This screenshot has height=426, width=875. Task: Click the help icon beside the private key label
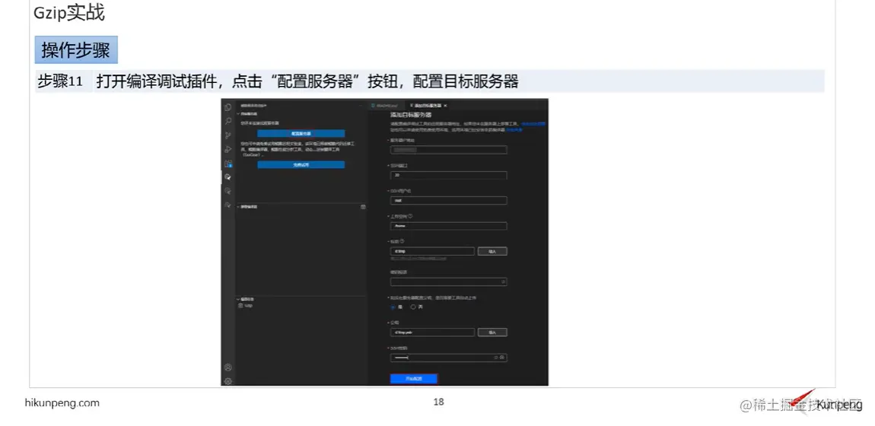pyautogui.click(x=402, y=241)
